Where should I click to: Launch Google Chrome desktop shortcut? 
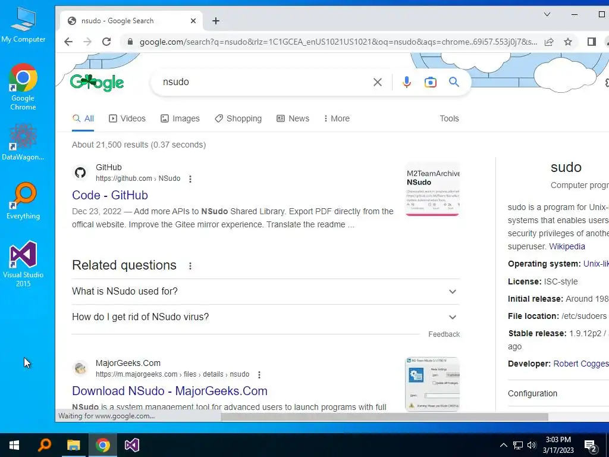point(23,87)
